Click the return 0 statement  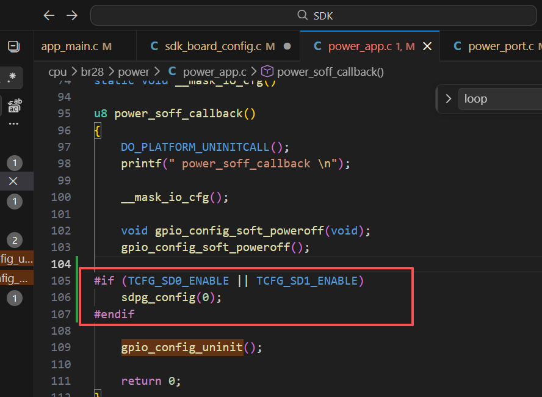click(x=151, y=381)
